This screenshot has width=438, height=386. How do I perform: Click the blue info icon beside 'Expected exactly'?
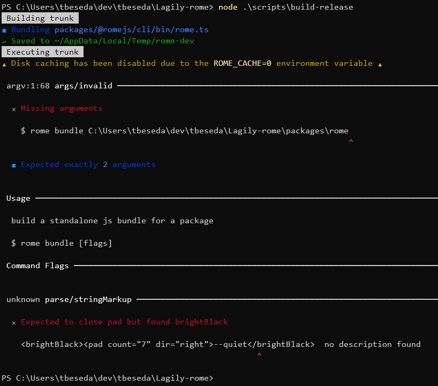pyautogui.click(x=14, y=165)
